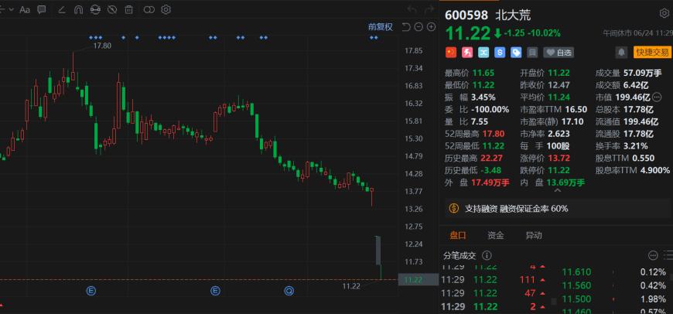Click the teal shuffle connect icon
Viewport: 673px width, 314px height.
tap(483, 53)
